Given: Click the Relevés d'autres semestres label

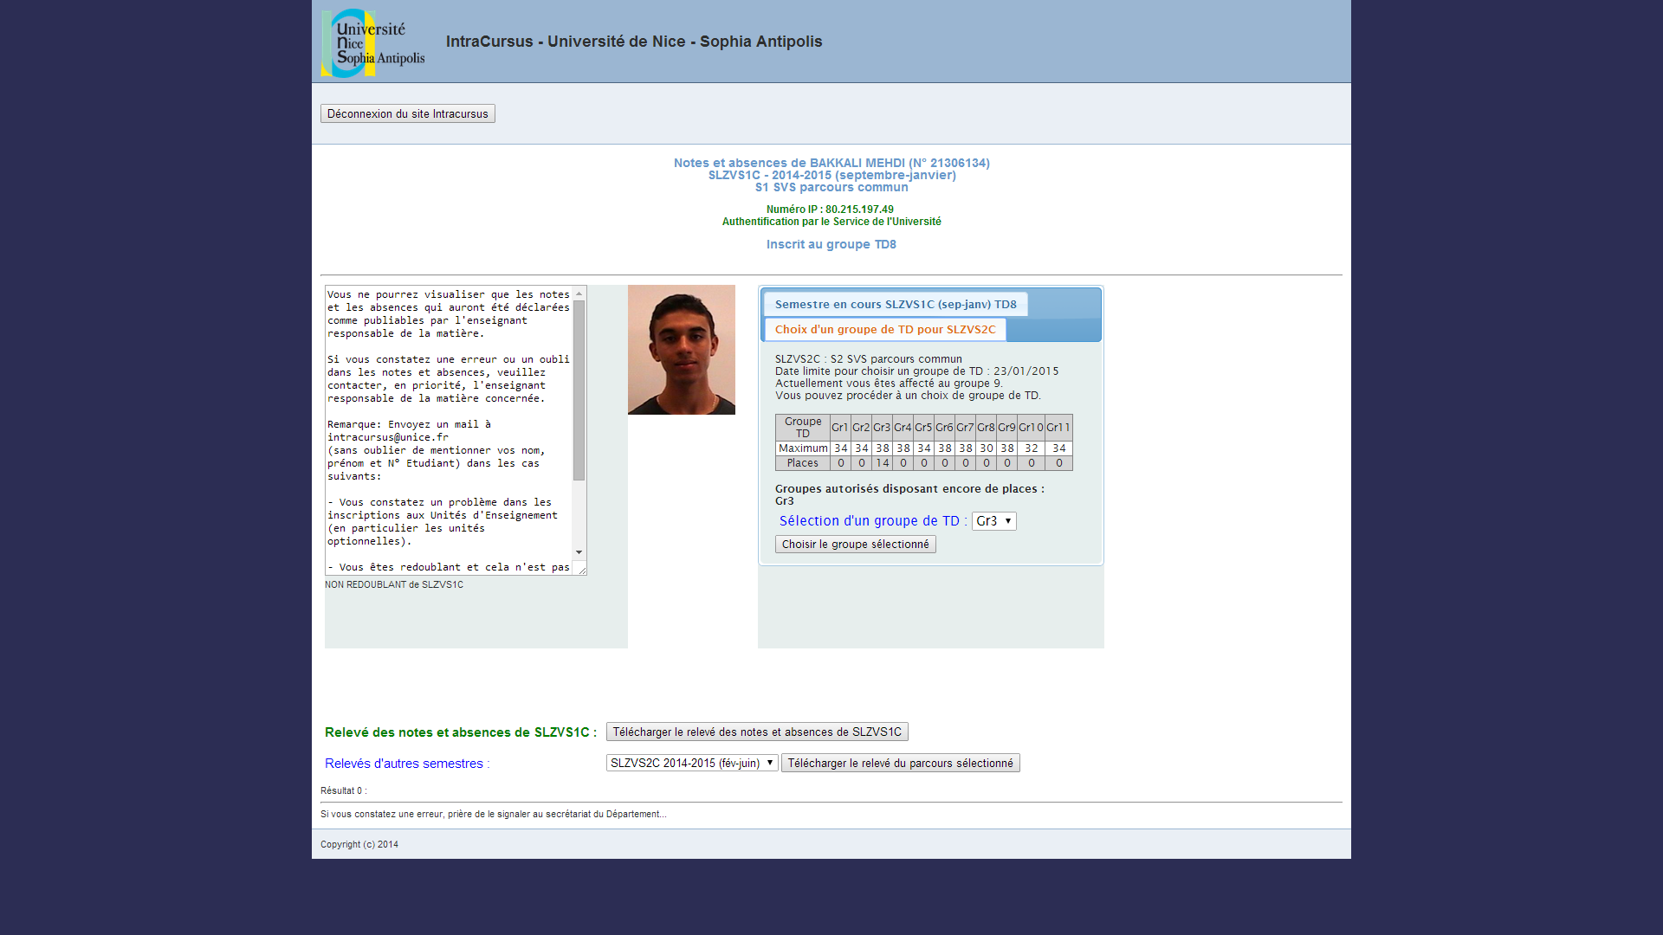Looking at the screenshot, I should coord(407,763).
